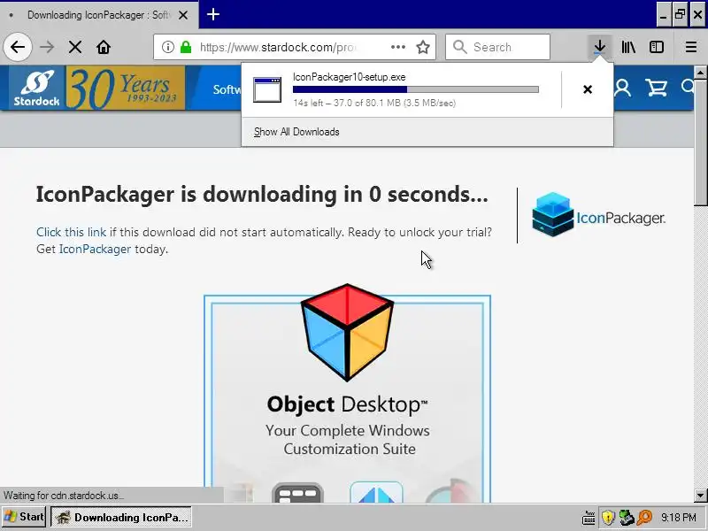This screenshot has width=708, height=531.
Task: Click the blue arrow app icon in banner
Action: 376,492
